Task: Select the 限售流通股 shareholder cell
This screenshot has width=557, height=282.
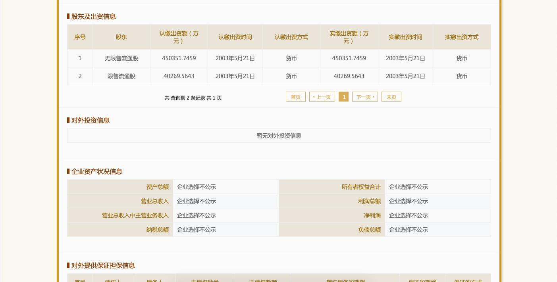Action: (x=121, y=76)
